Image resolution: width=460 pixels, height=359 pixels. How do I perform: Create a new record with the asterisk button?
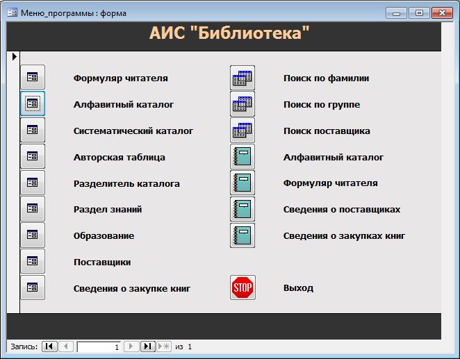pos(164,347)
